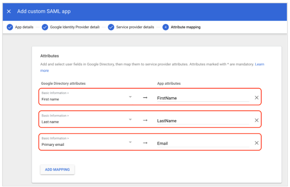Click the Email app attribute field

202,143
